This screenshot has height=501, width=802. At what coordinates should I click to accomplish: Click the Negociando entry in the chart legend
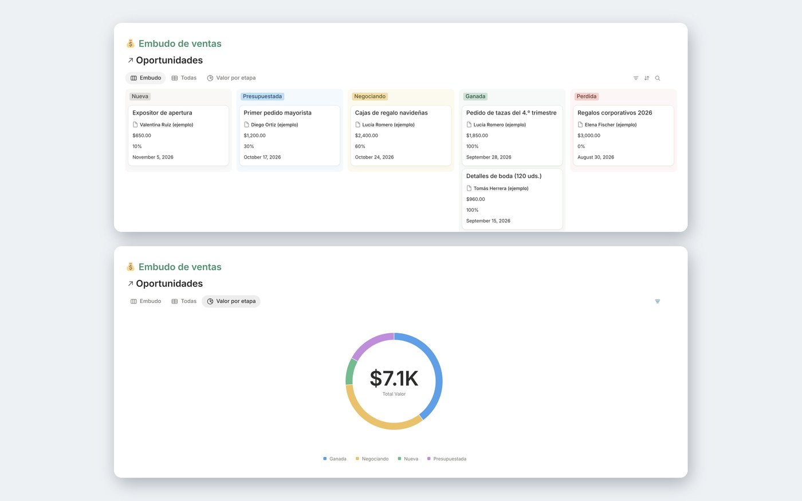[372, 459]
